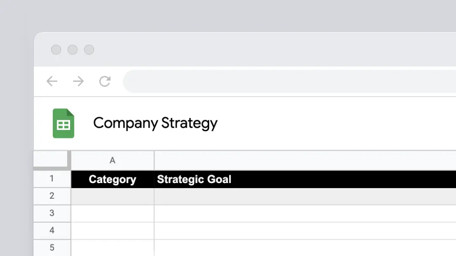456x256 pixels.
Task: Click the Strategic Goal header cell
Action: (305, 179)
